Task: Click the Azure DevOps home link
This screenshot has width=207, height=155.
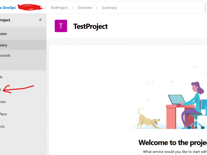Action: click(8, 8)
